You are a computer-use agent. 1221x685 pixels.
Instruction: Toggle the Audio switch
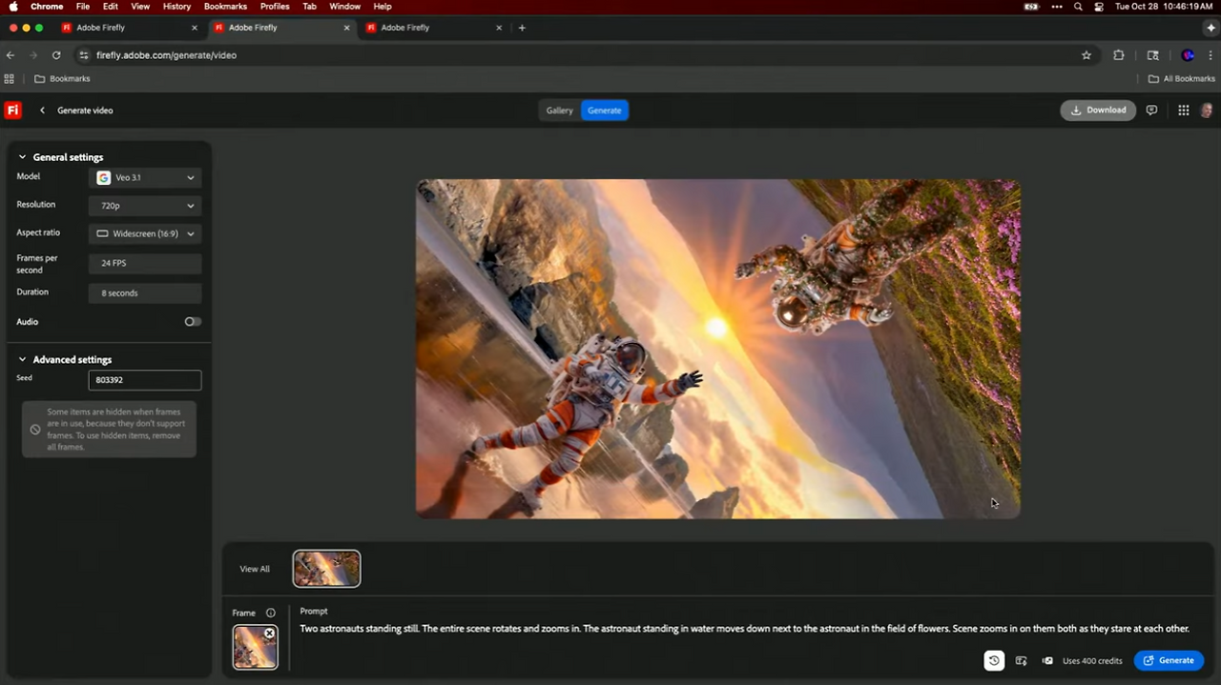(x=193, y=322)
